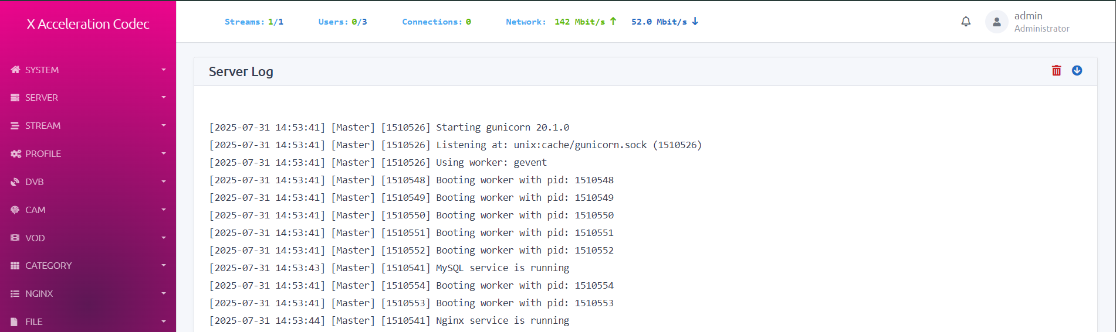Open the FILE menu item

88,321
